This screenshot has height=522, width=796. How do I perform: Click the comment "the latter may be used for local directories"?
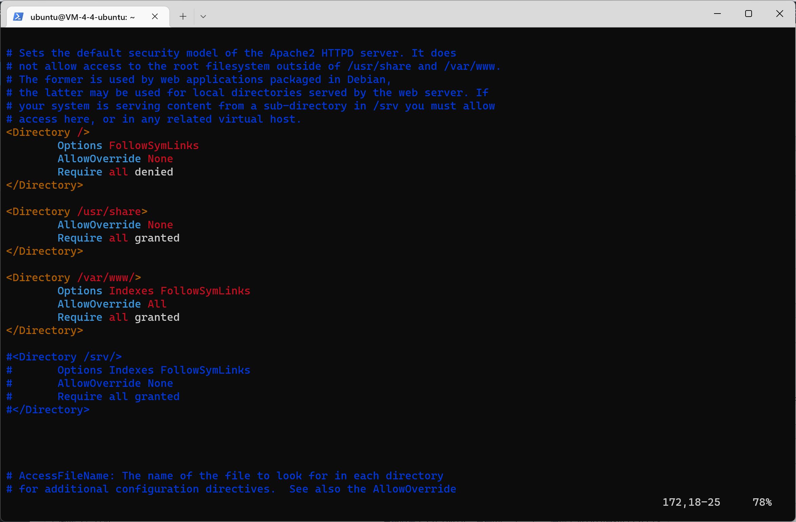pyautogui.click(x=248, y=92)
